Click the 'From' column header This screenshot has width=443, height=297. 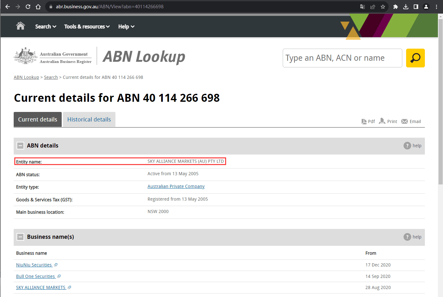371,253
